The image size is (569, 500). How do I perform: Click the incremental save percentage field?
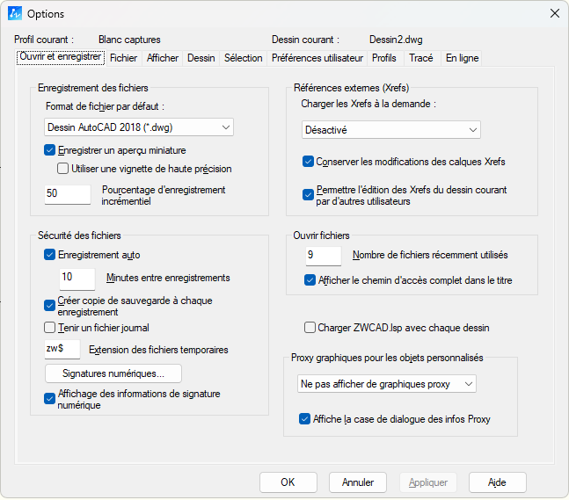coord(68,194)
